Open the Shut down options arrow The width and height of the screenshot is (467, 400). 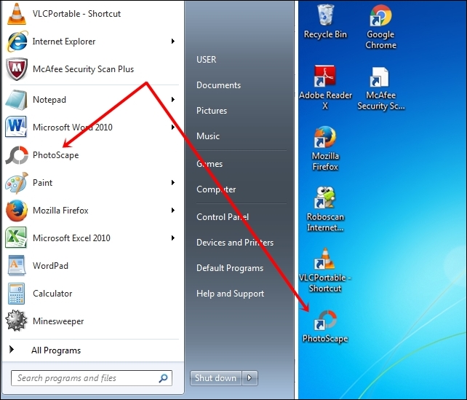coord(250,378)
